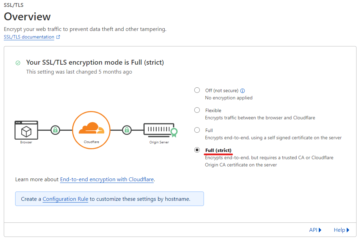
Task: Click the arrow next to API
Action: point(320,230)
